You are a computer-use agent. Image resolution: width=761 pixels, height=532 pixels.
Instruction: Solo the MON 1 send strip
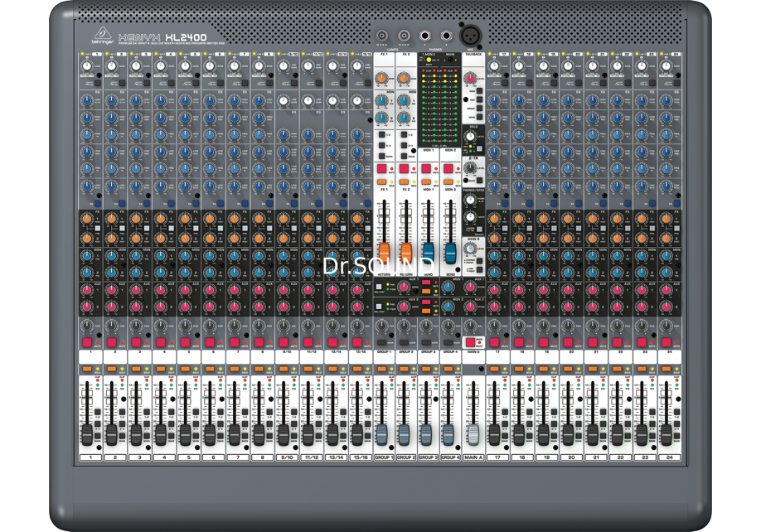426,181
